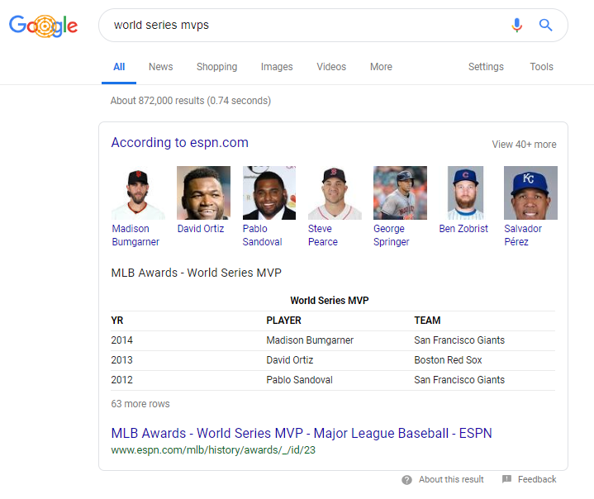Click Pablo Sandoval's photo
Screen dimensions: 594x499
coord(269,192)
